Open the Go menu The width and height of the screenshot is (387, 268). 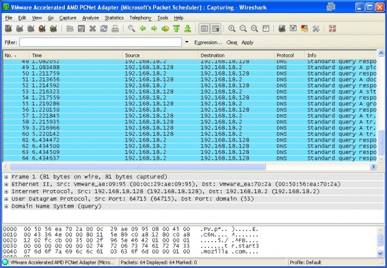point(51,17)
